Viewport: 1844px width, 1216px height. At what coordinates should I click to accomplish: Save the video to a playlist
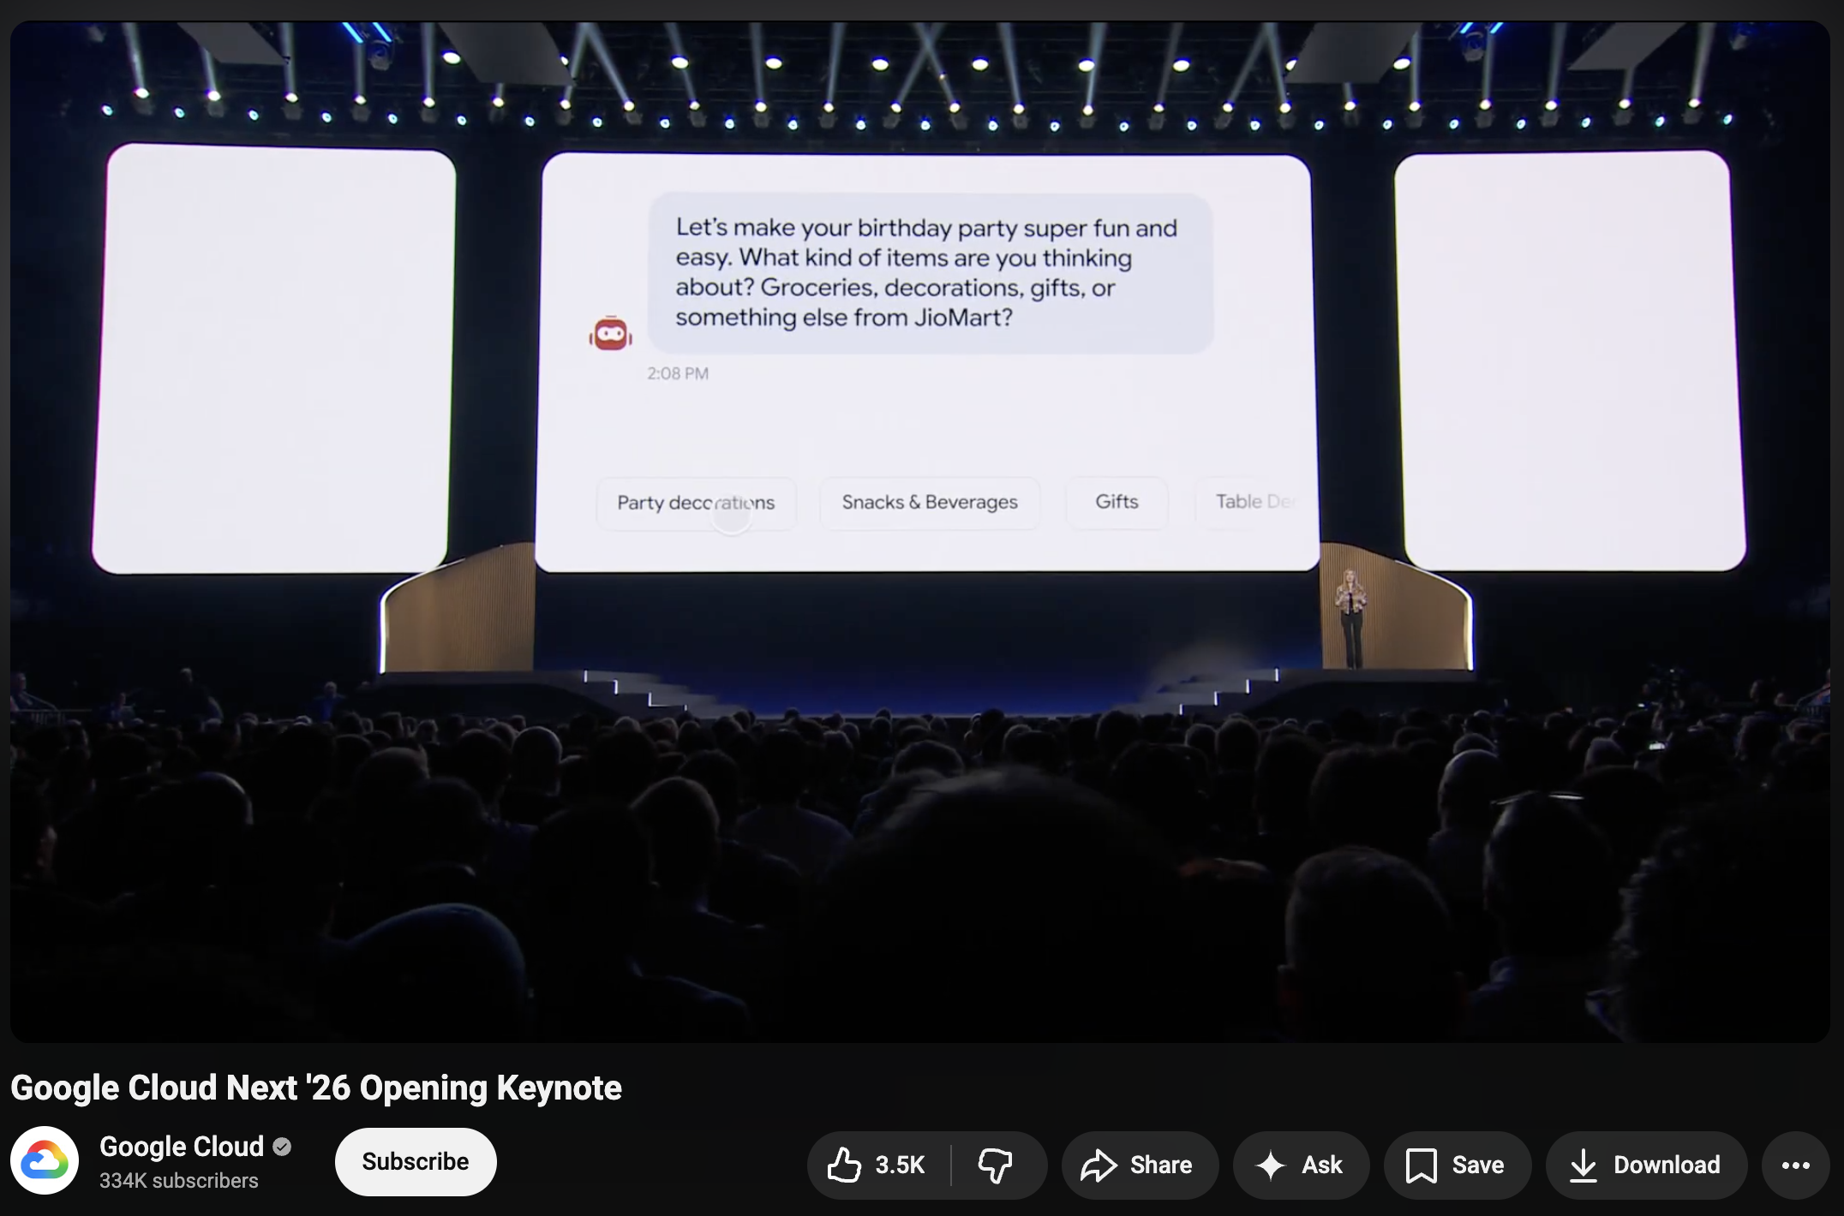[x=1457, y=1165]
